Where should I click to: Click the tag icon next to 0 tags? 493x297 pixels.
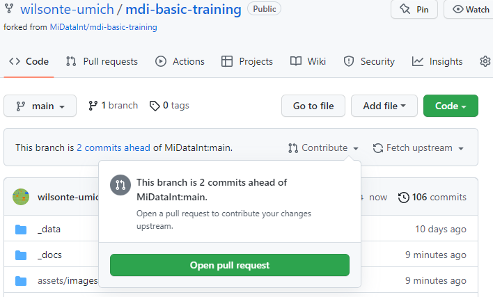[155, 106]
